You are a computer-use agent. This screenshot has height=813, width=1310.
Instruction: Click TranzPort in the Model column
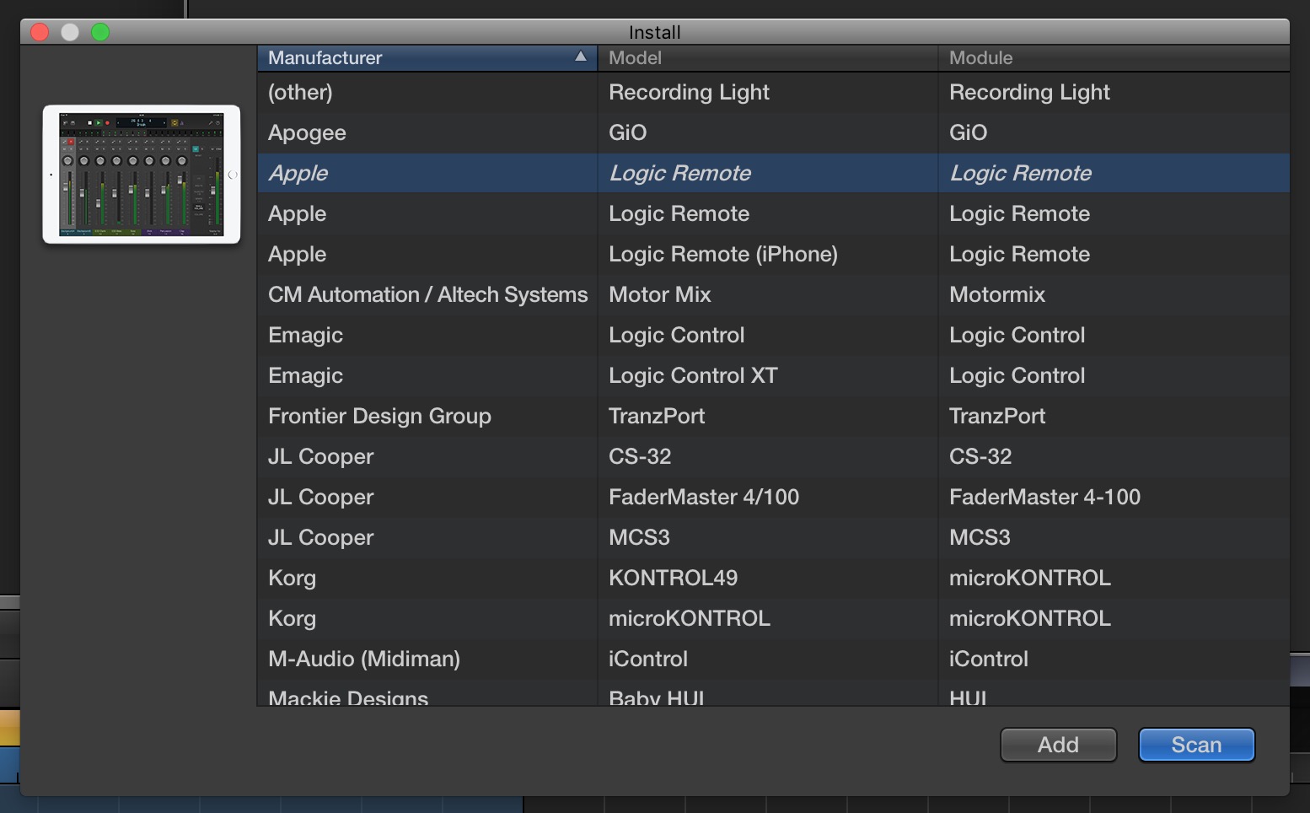[657, 416]
